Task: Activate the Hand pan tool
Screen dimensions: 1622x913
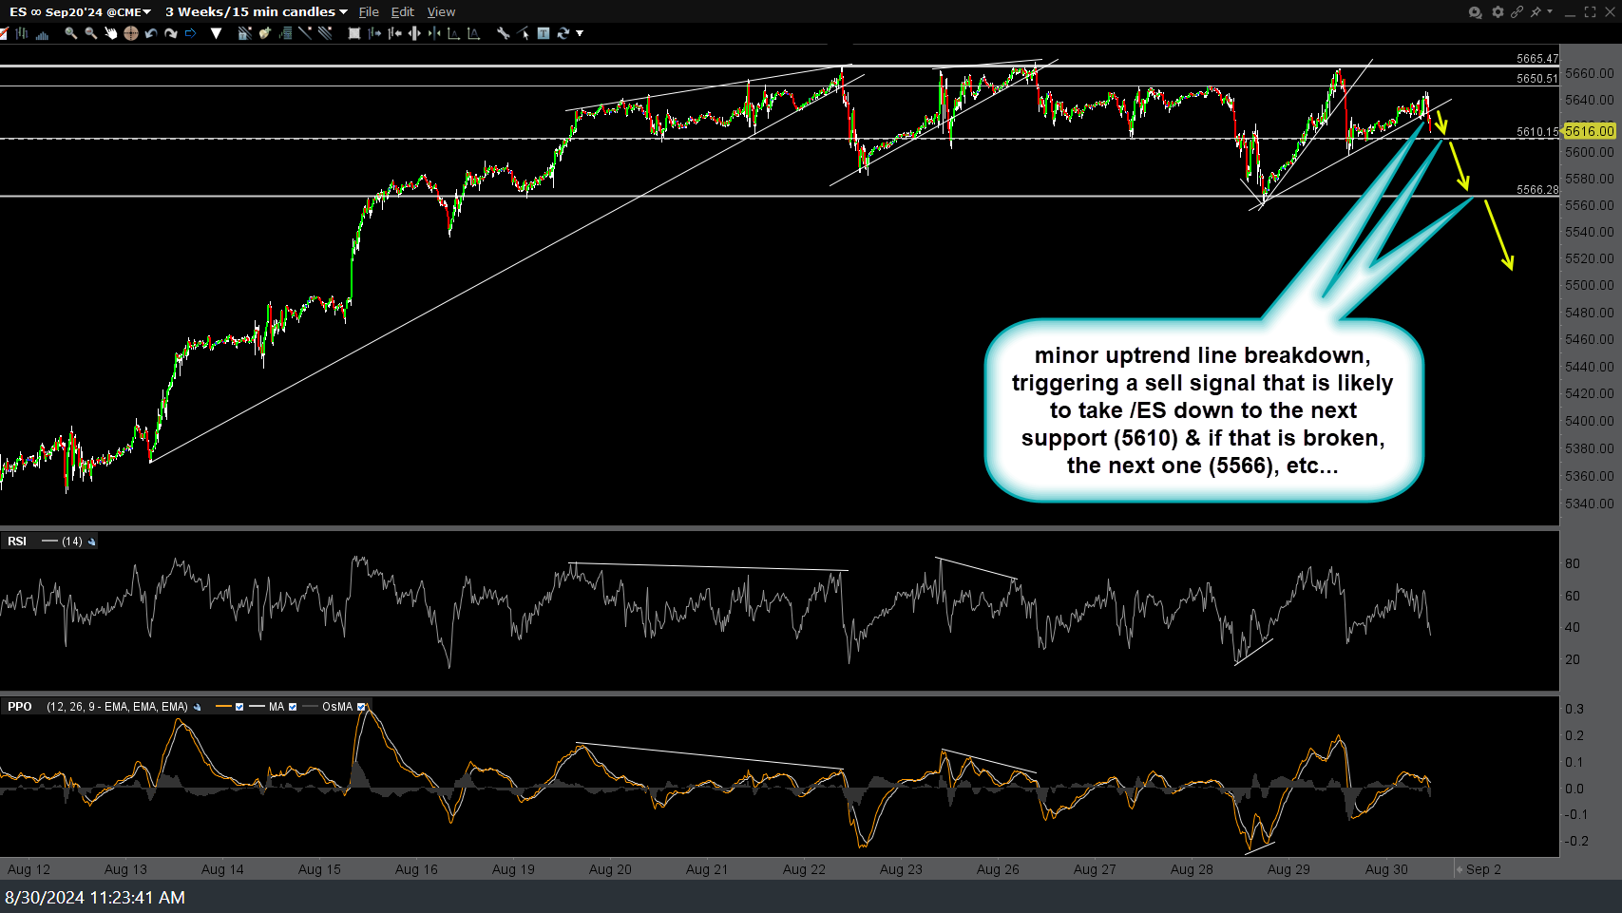Action: tap(111, 33)
